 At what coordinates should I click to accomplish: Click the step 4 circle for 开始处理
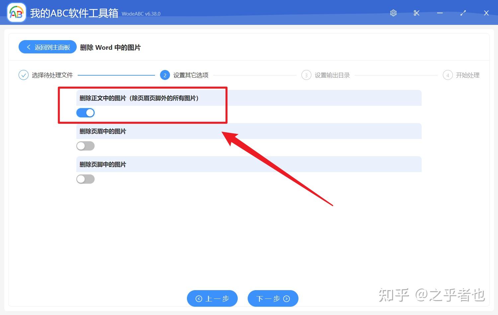(x=448, y=75)
